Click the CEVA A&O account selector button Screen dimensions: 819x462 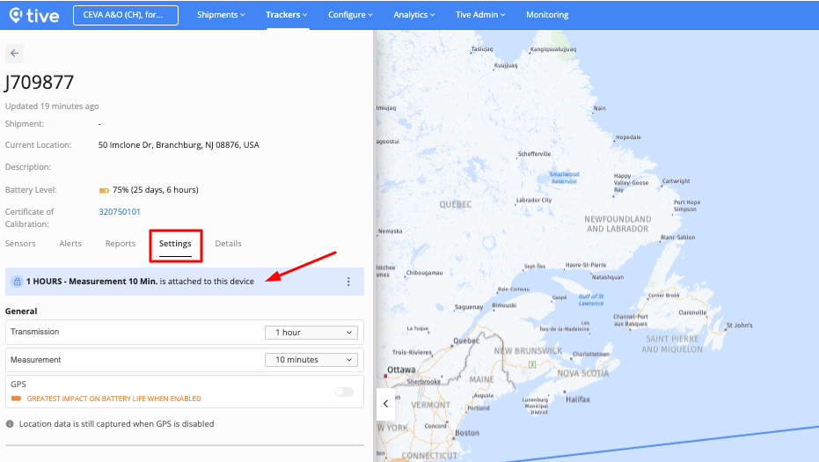[126, 15]
